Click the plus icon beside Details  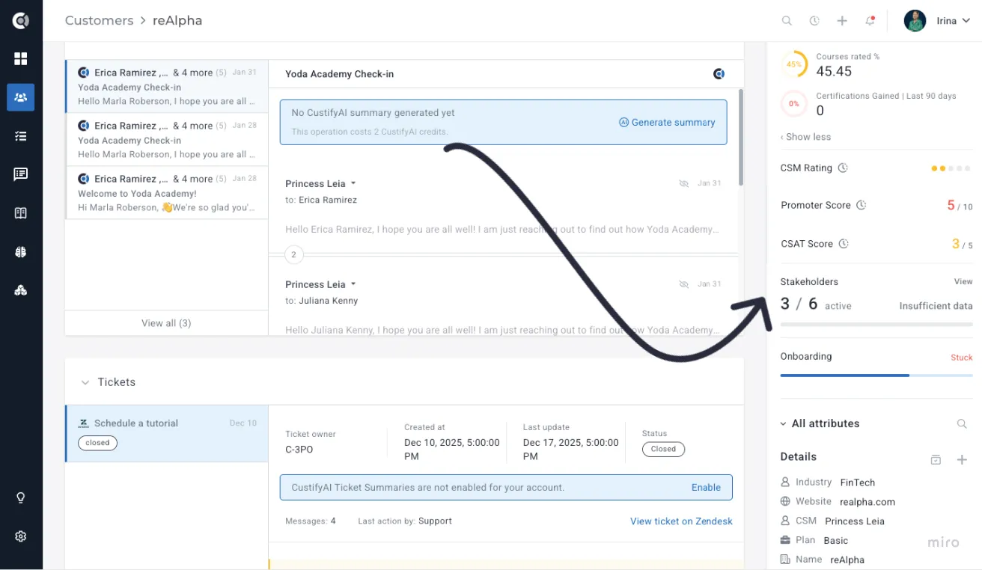tap(963, 460)
